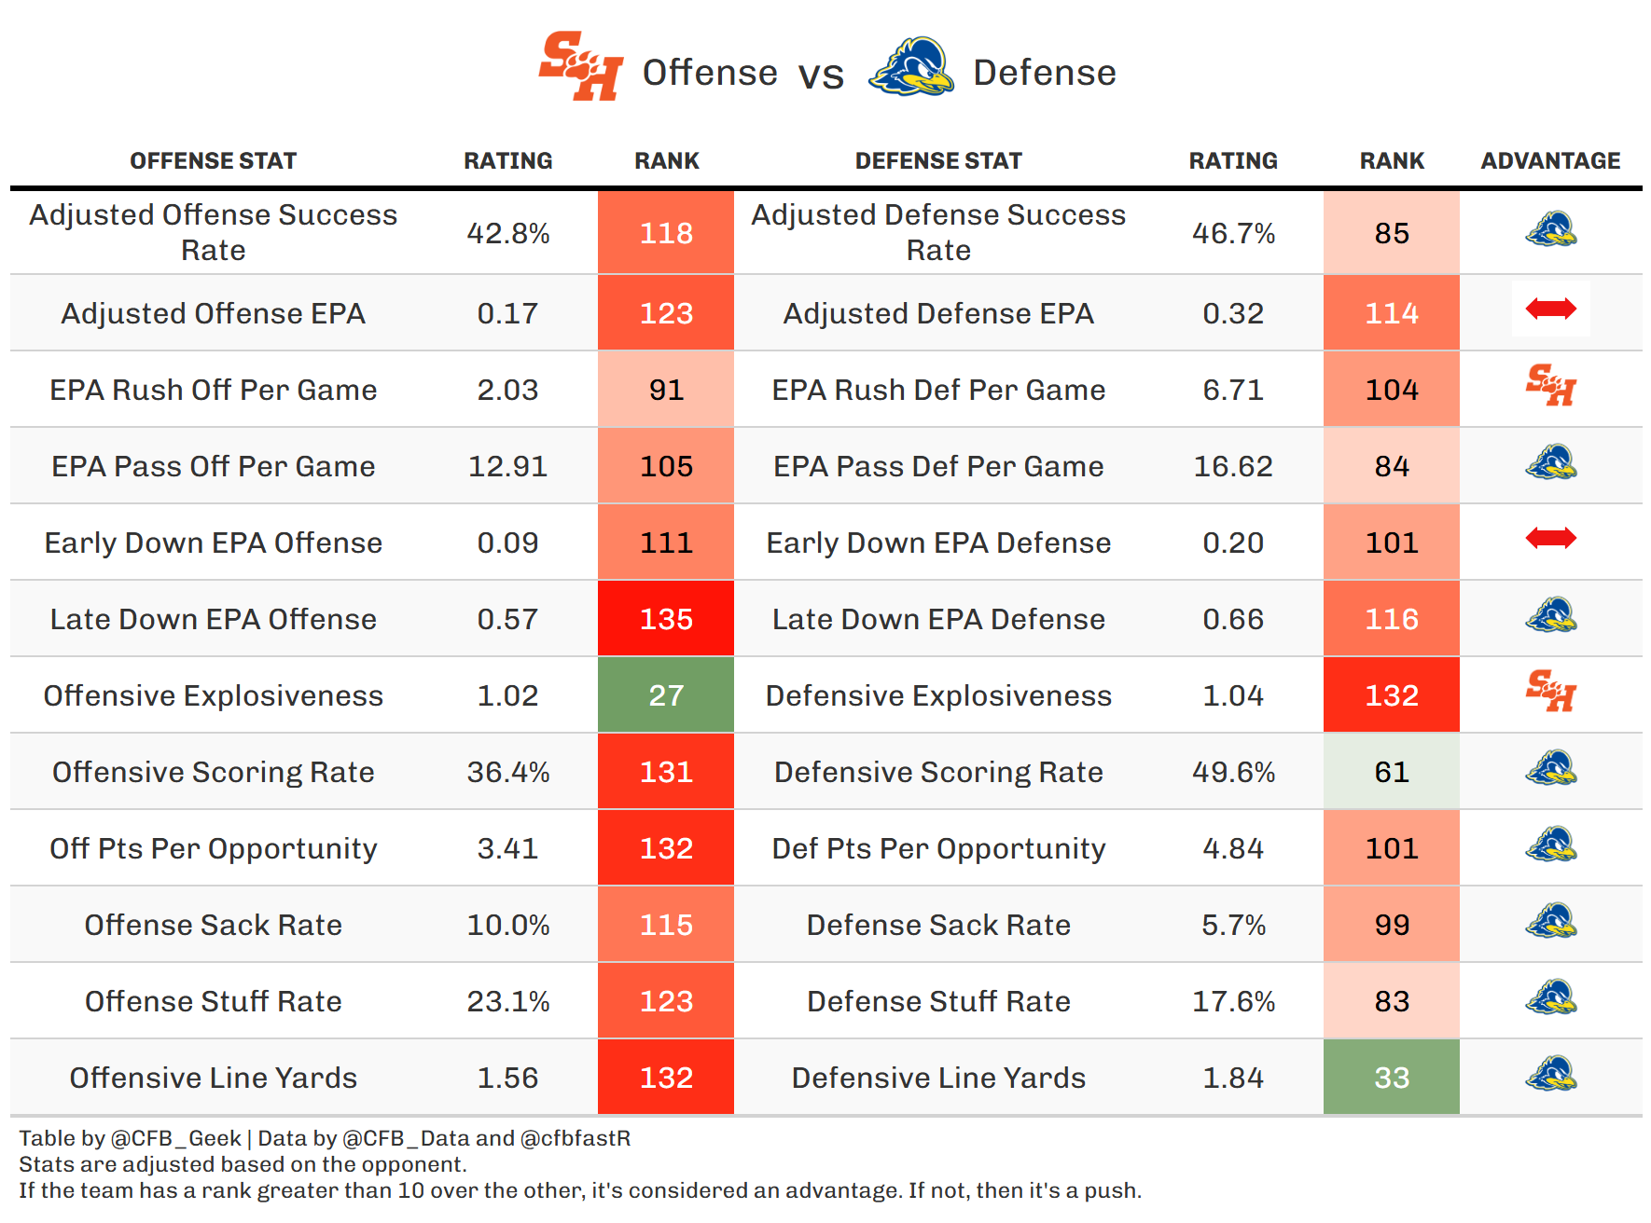Click the Delaware advantage logo for Late Down EPA
1651x1223 pixels.
(x=1550, y=614)
